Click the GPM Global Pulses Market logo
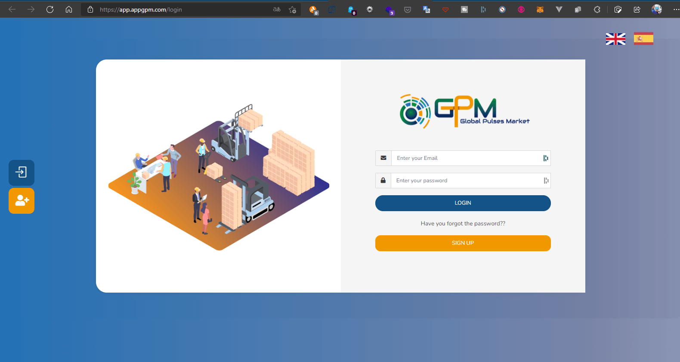680x362 pixels. [x=464, y=111]
